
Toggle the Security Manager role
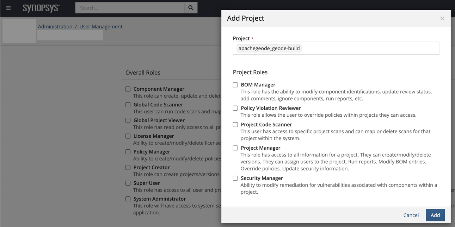pyautogui.click(x=235, y=178)
